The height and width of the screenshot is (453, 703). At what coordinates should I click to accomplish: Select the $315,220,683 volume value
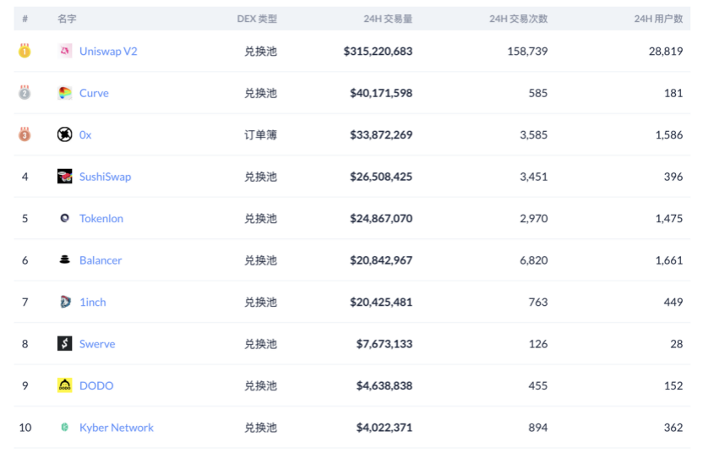[x=378, y=51]
